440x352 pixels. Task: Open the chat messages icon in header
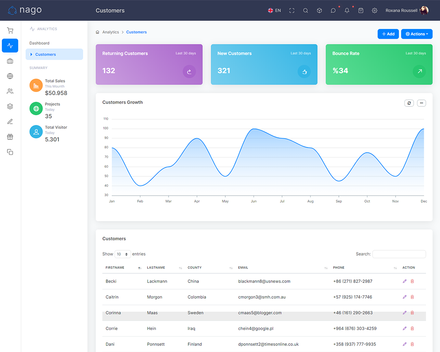coord(333,11)
